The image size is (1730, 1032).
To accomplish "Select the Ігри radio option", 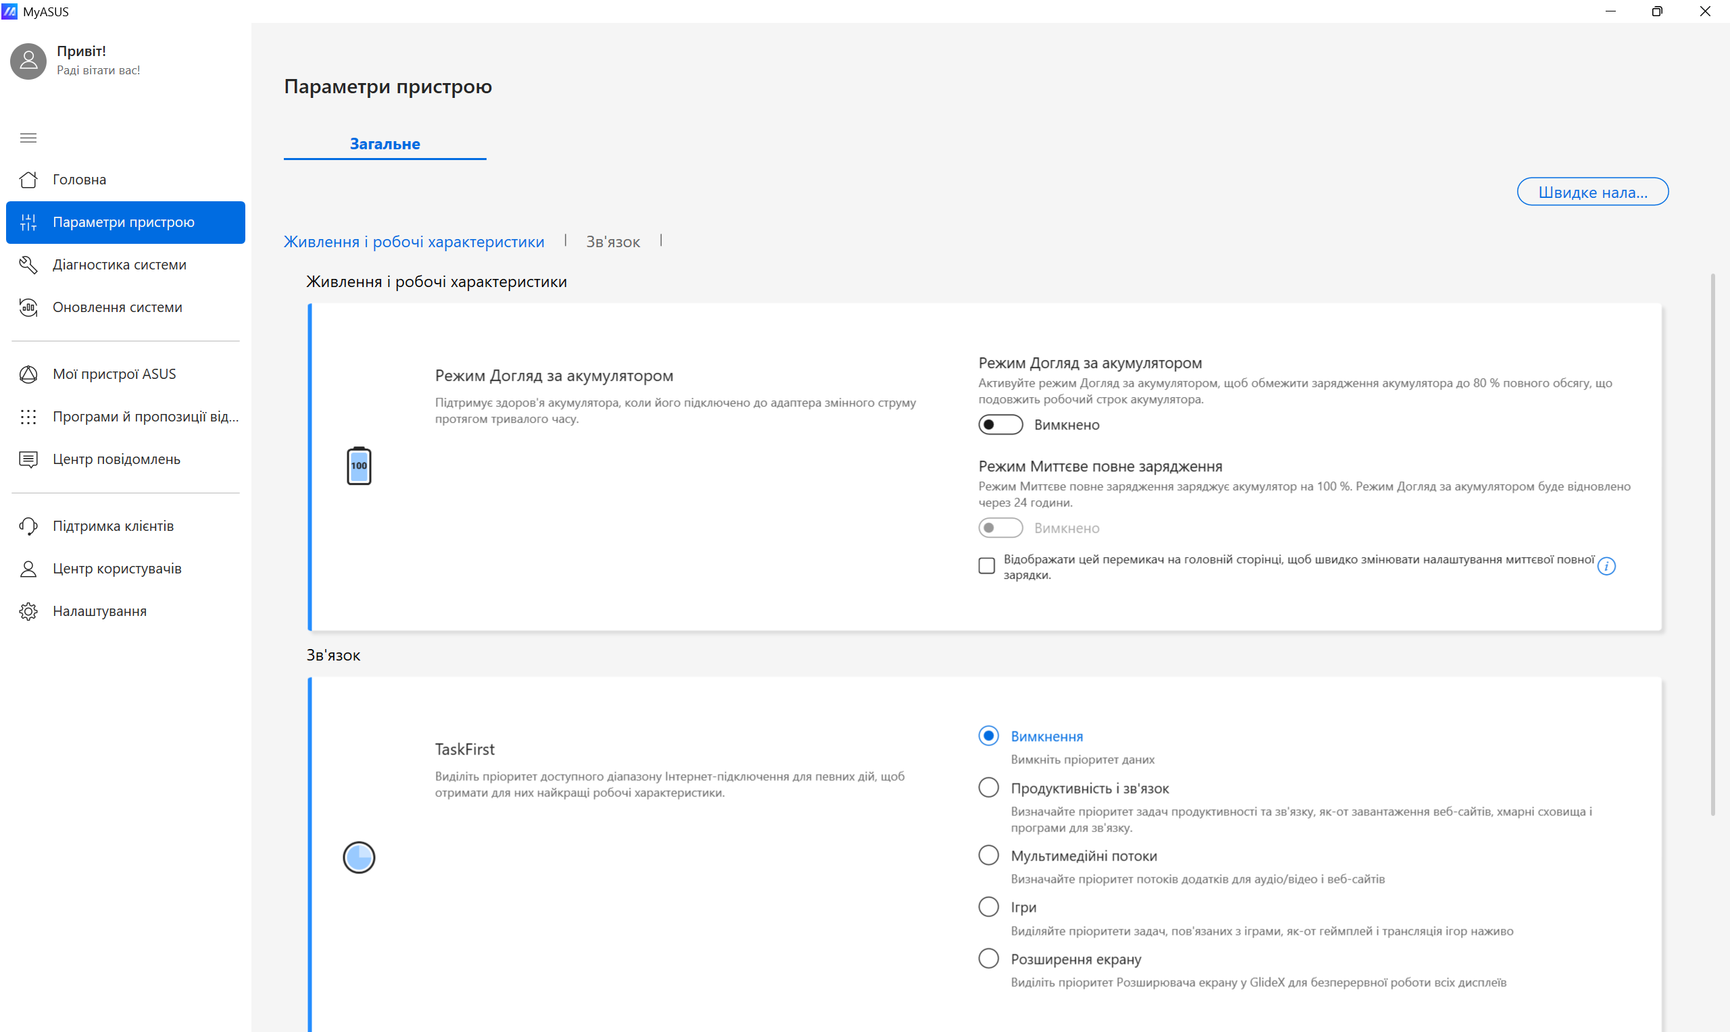I will coord(989,907).
